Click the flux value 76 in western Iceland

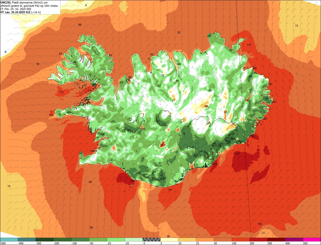(103, 134)
